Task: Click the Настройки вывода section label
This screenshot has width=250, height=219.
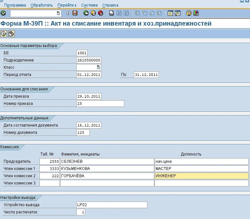Action: coord(18,198)
